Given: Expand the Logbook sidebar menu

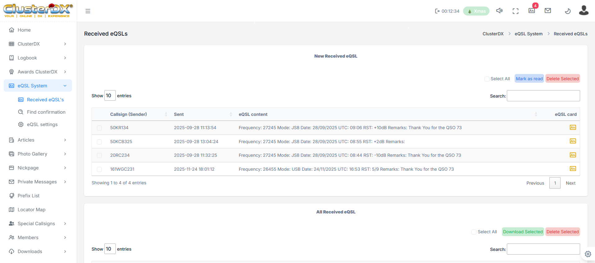Looking at the screenshot, I should coord(38,58).
